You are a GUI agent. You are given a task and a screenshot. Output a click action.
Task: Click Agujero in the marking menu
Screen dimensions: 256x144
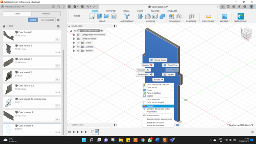pyautogui.click(x=169, y=75)
